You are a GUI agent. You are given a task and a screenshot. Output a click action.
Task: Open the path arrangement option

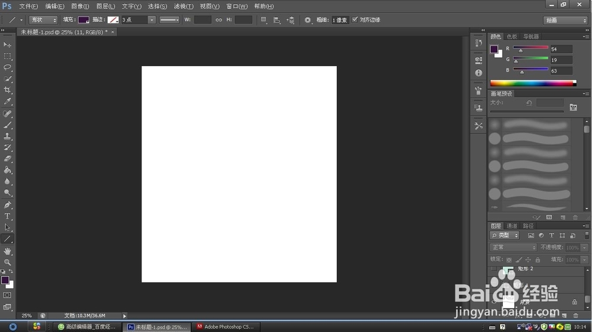[x=290, y=20]
